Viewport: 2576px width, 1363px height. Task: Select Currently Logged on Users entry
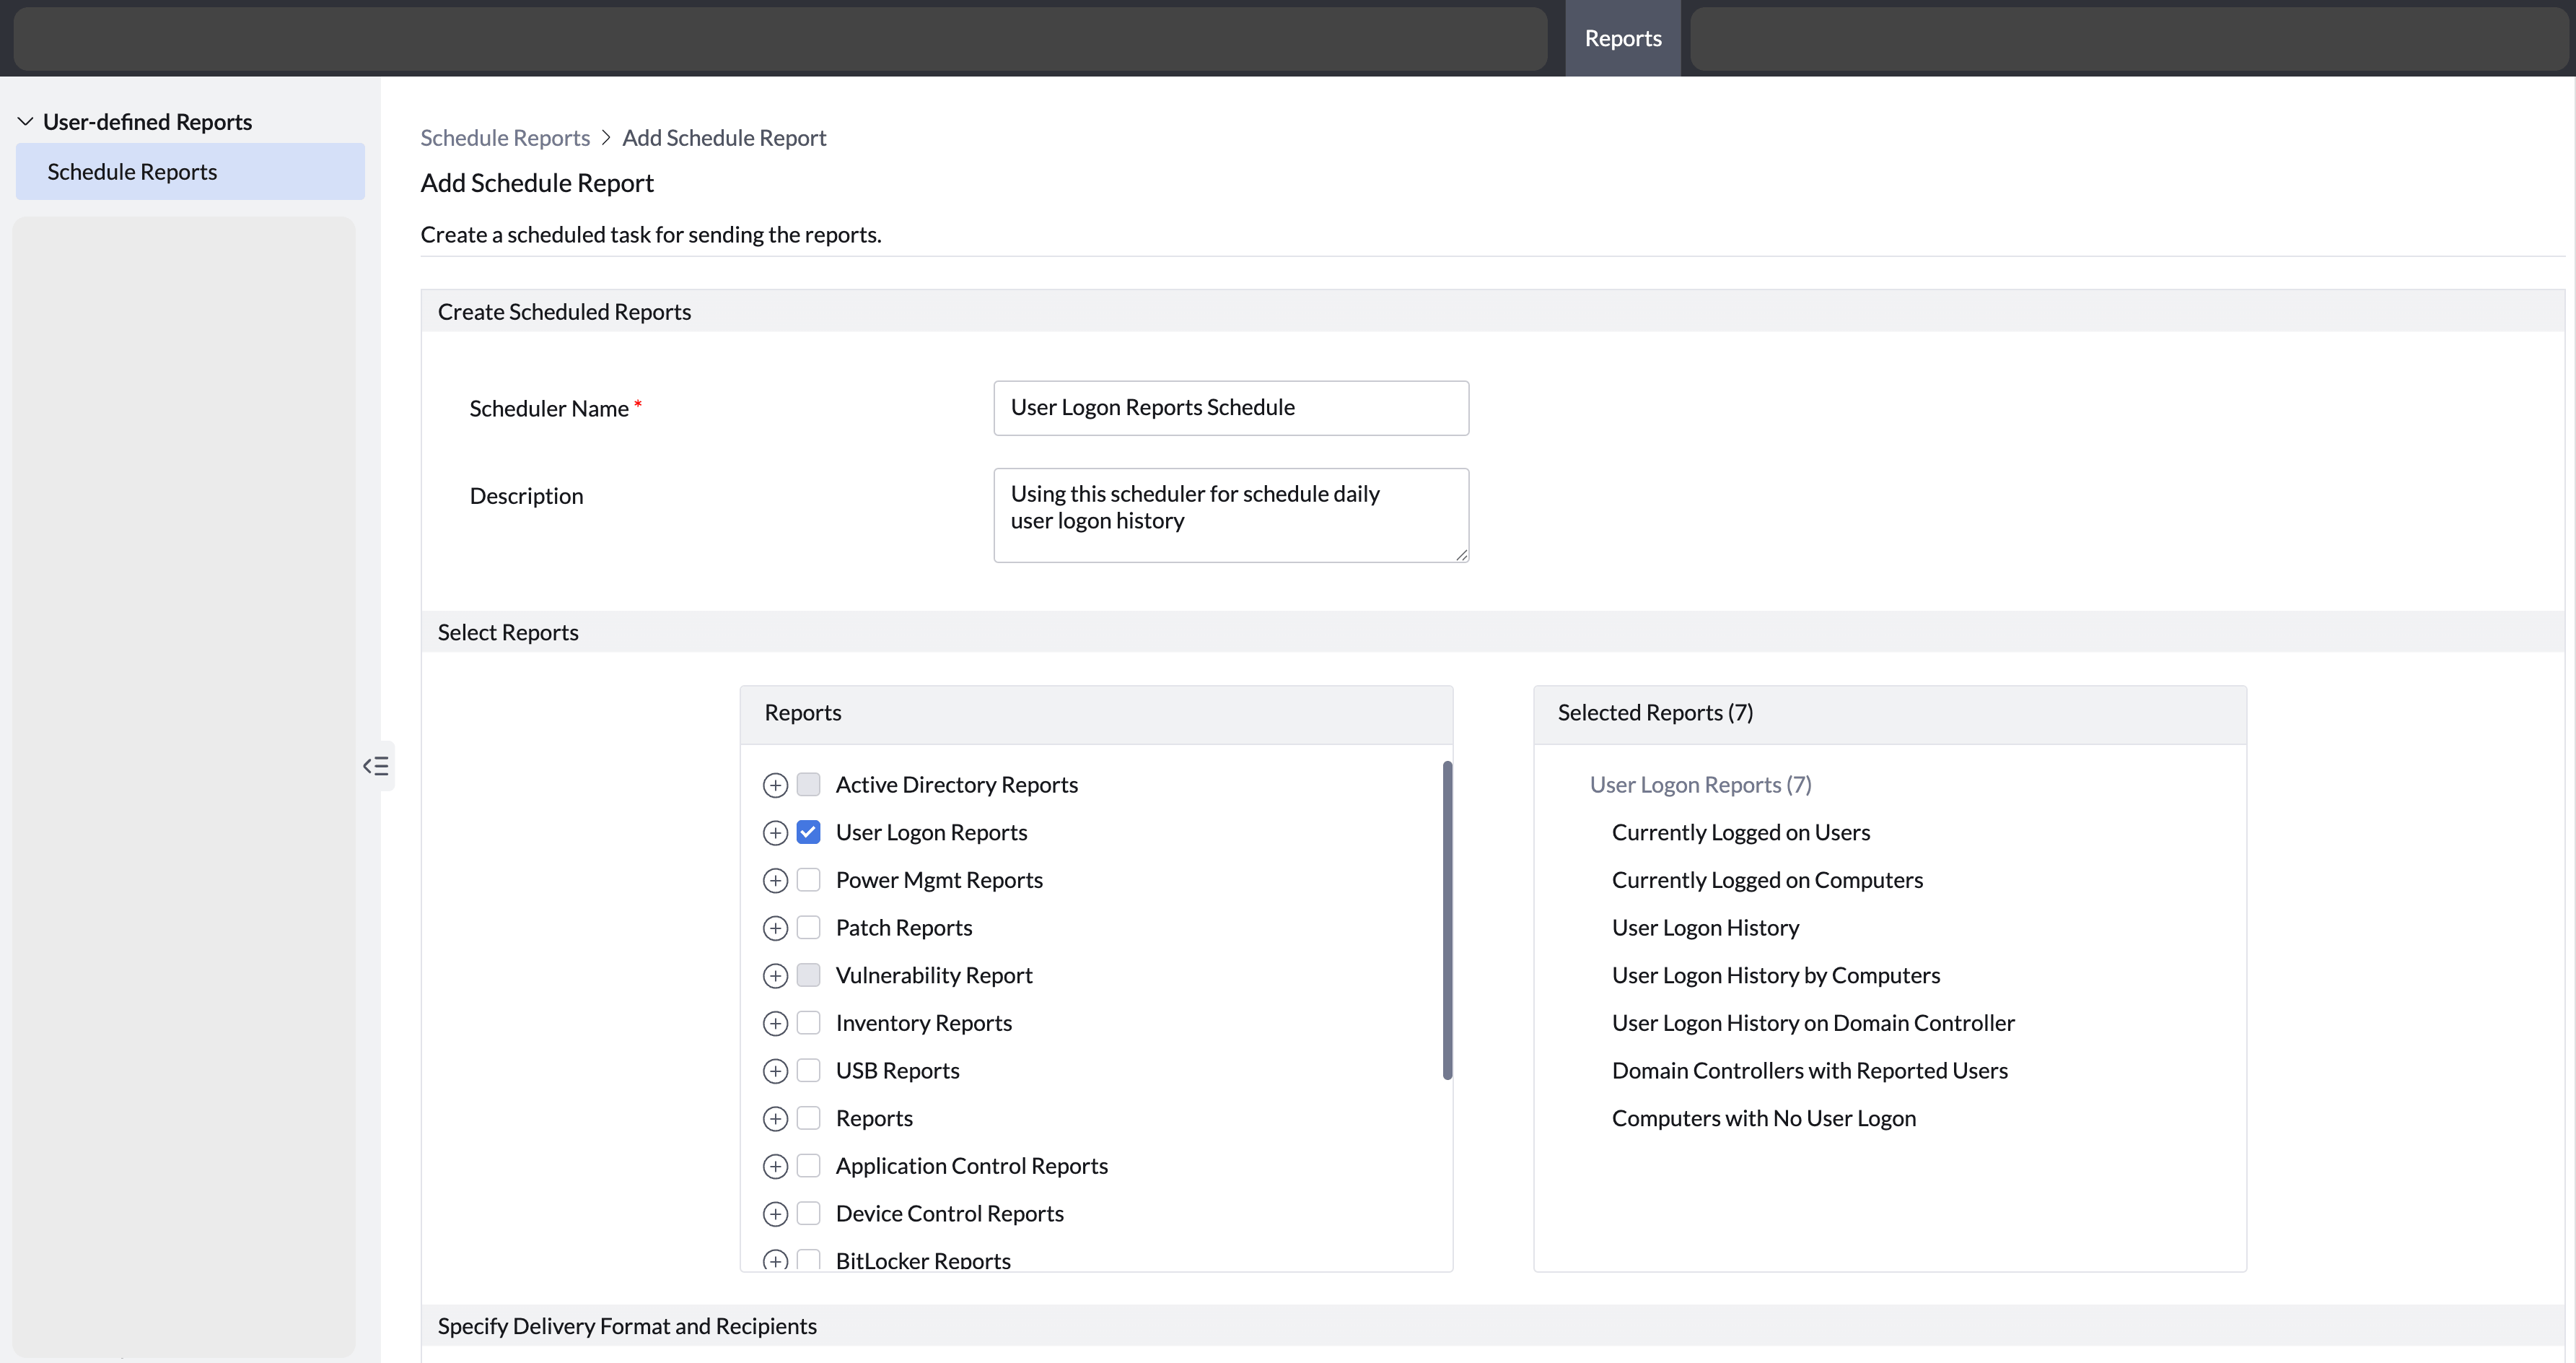tap(1740, 832)
